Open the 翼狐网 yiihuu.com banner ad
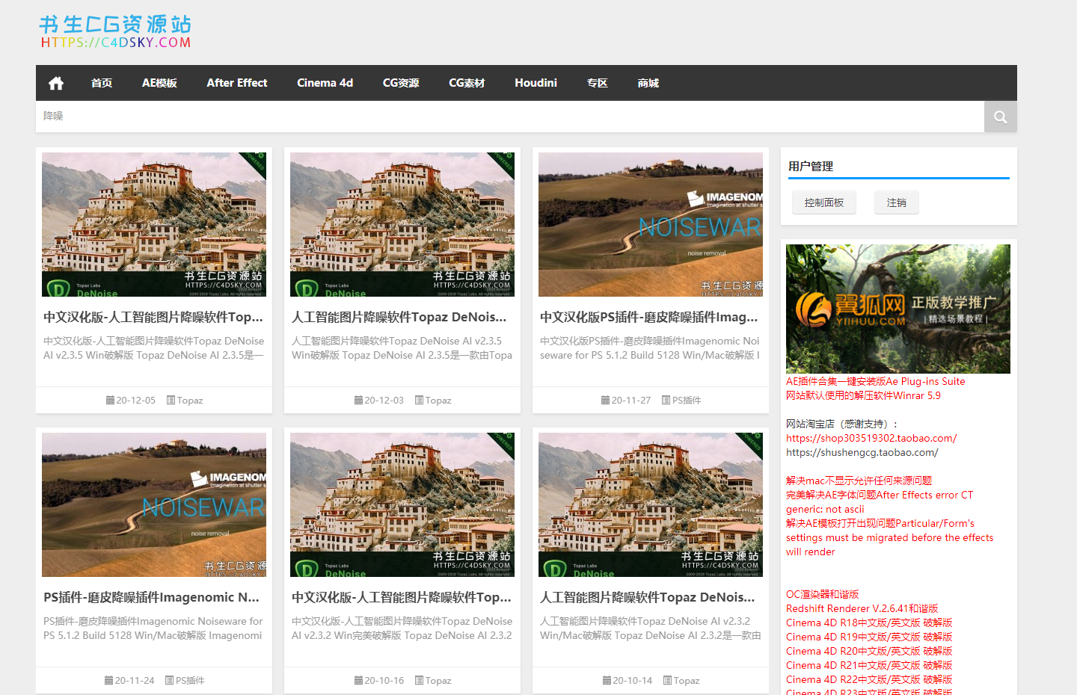The image size is (1077, 695). pyautogui.click(x=898, y=309)
